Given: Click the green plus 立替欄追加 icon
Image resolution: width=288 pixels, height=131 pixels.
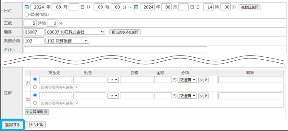Looking at the screenshot, I should (27, 112).
